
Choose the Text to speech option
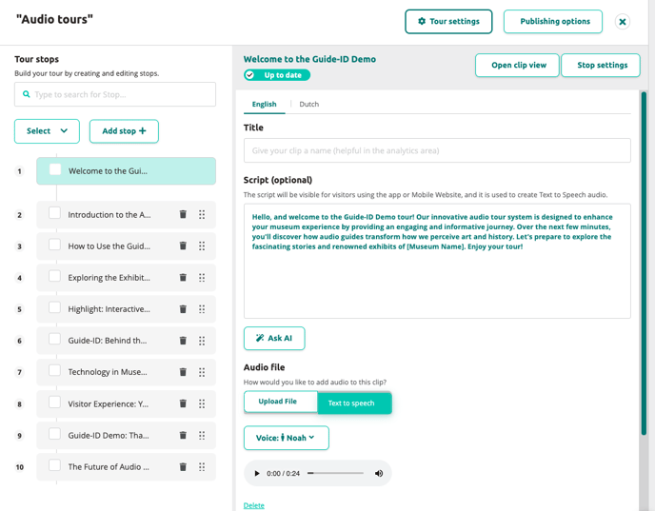pos(355,403)
